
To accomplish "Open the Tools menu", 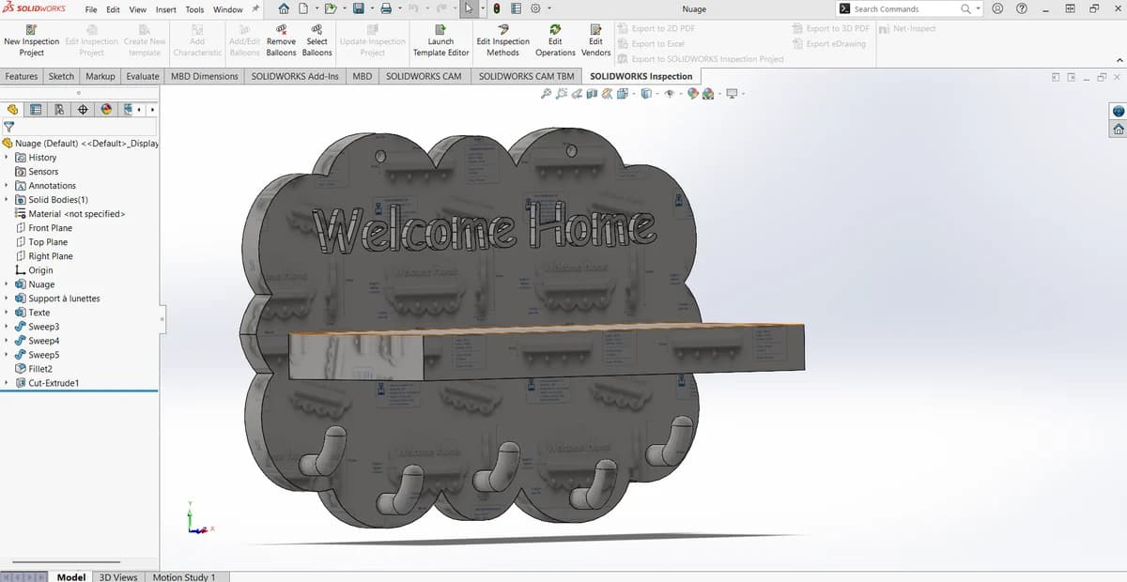I will click(x=194, y=9).
